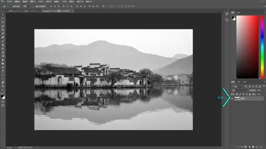Pick a red shade in color field
The image size is (266, 149).
click(247, 47)
